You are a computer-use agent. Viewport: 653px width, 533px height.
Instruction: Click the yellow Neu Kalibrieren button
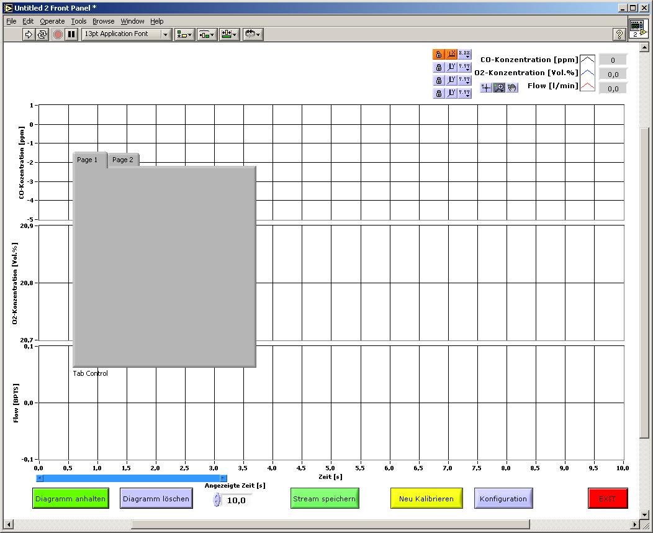[x=426, y=498]
